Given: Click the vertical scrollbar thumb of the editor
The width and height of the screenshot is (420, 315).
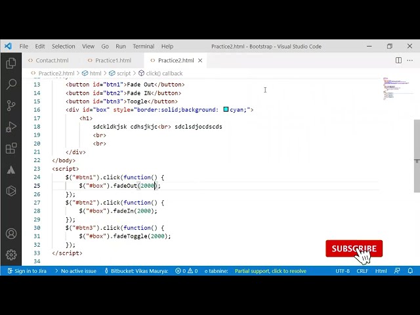Looking at the screenshot, I should tap(417, 156).
